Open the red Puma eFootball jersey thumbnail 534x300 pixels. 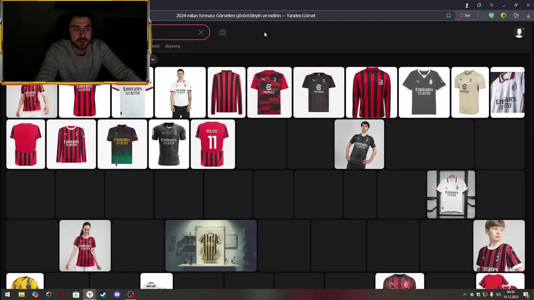pyautogui.click(x=269, y=92)
